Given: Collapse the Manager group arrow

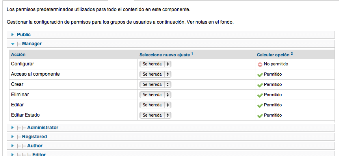Looking at the screenshot, I should (x=13, y=44).
